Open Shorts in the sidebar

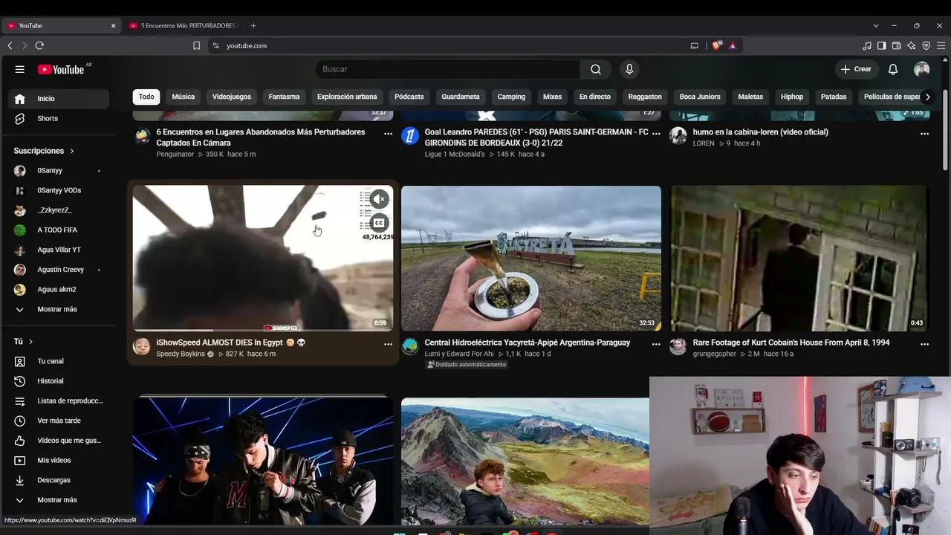[x=58, y=118]
